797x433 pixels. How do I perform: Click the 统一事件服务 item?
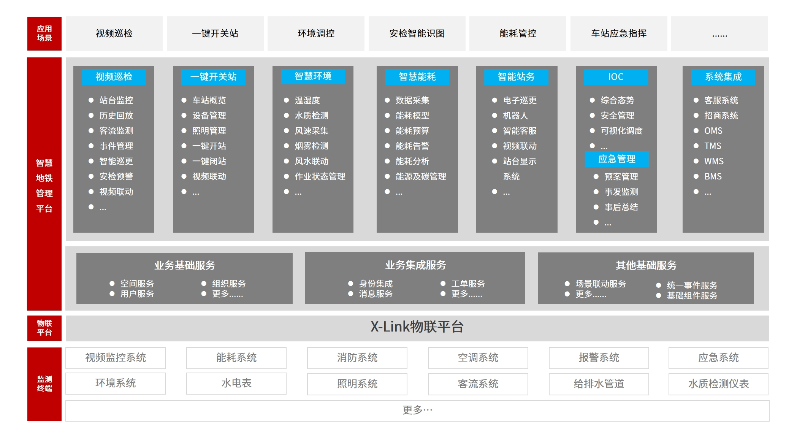coord(692,285)
